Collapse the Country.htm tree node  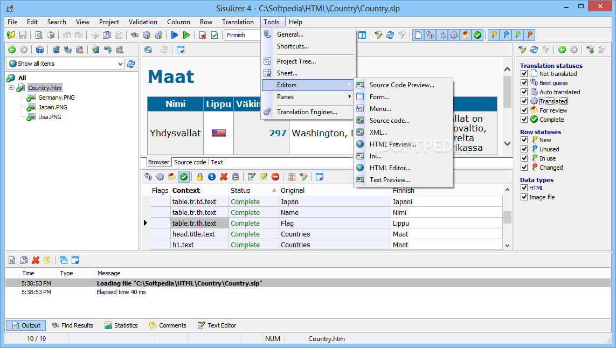(11, 88)
